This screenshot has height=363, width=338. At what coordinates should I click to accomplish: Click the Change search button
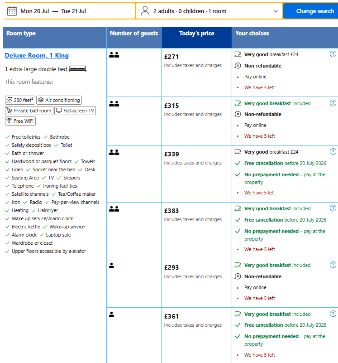(x=311, y=11)
